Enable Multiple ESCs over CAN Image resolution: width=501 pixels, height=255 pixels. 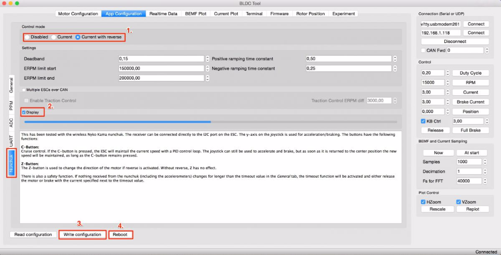coord(24,90)
